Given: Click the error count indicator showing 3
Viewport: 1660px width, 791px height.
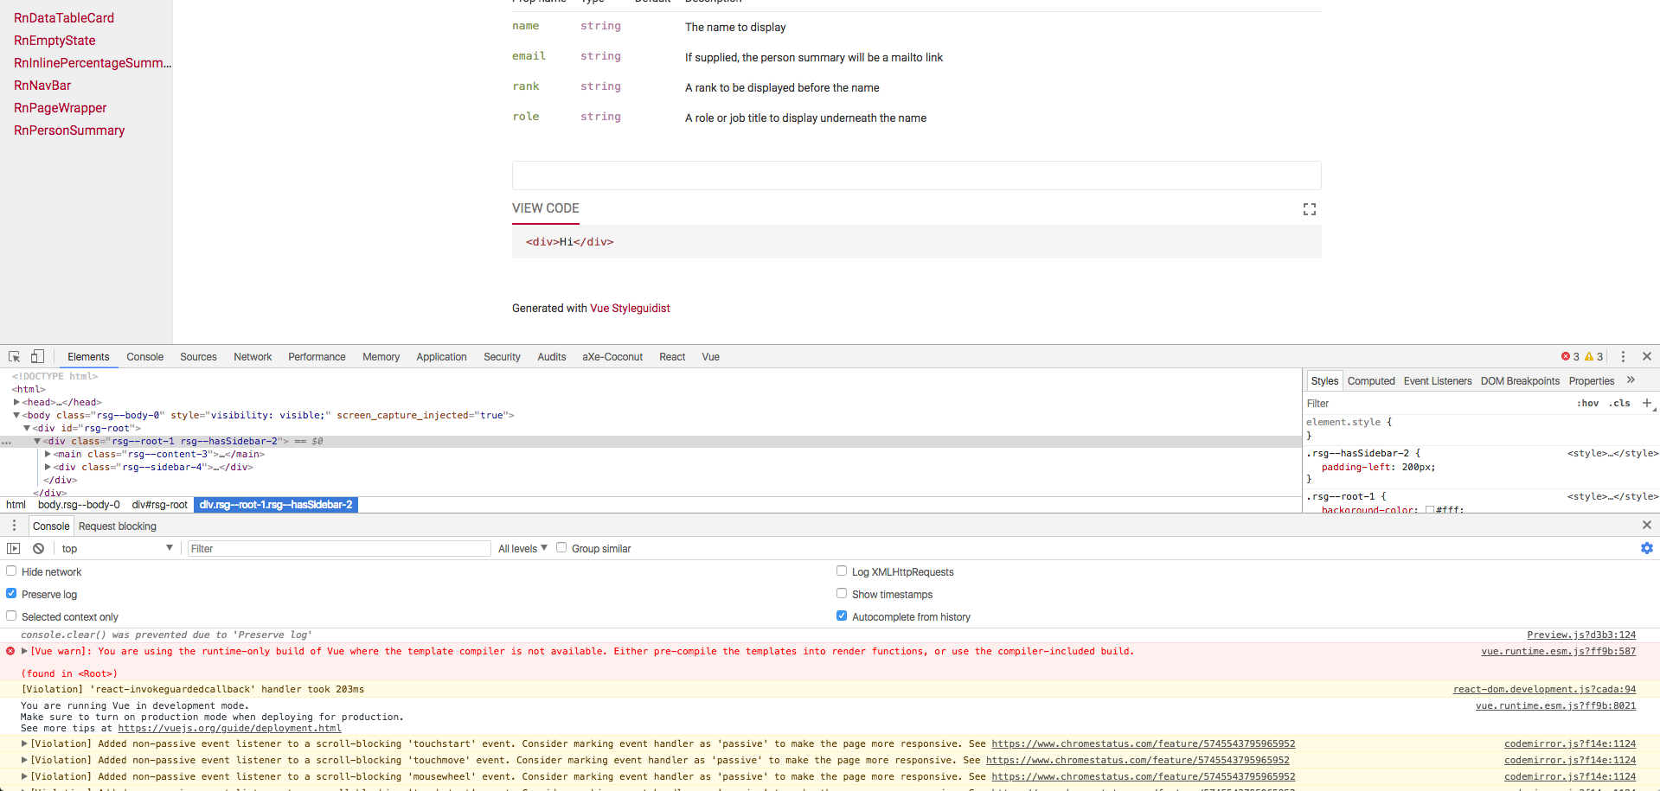Looking at the screenshot, I should [1568, 356].
